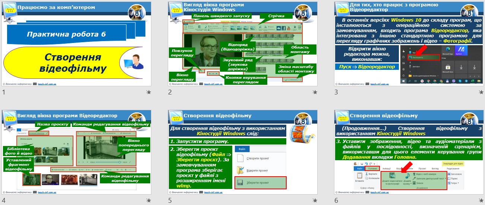Click the transition star icon of slide 6

pyautogui.click(x=481, y=201)
